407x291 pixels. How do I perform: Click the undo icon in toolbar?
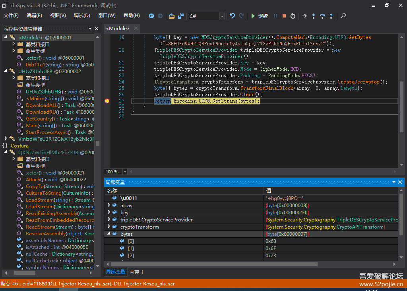(233, 16)
